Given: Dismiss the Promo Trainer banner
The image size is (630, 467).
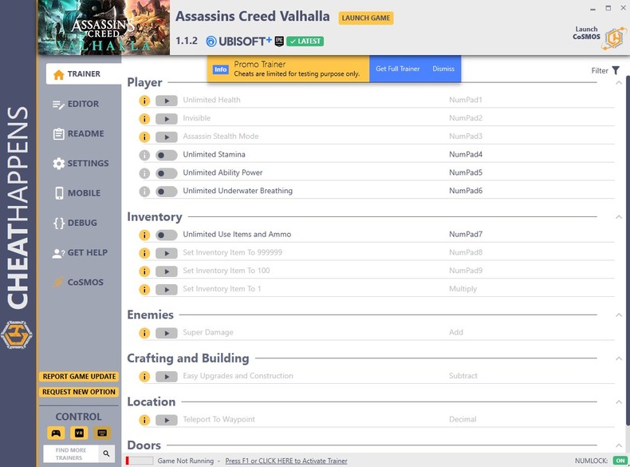Looking at the screenshot, I should [x=443, y=69].
